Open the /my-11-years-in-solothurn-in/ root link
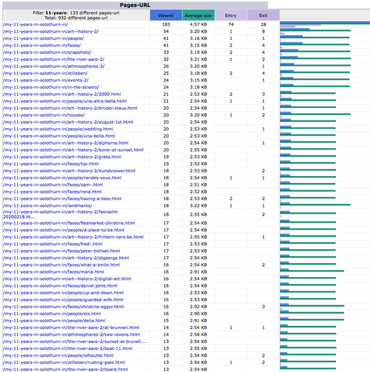This screenshot has width=370, height=372. pos(35,25)
